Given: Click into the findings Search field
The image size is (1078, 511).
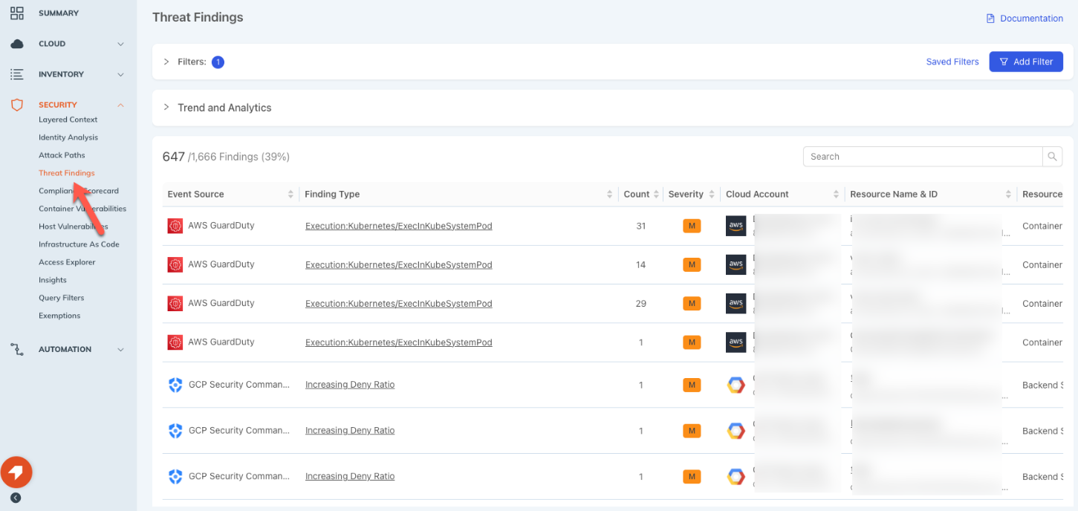Looking at the screenshot, I should [922, 157].
